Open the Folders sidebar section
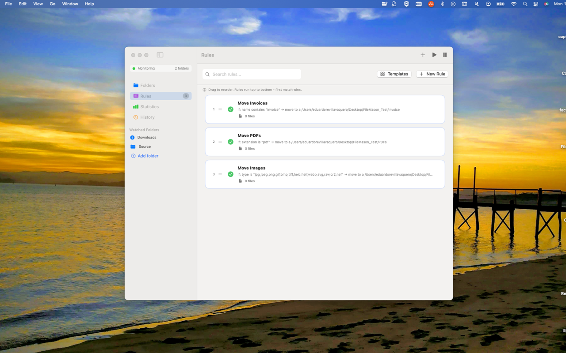The image size is (566, 353). click(161, 85)
